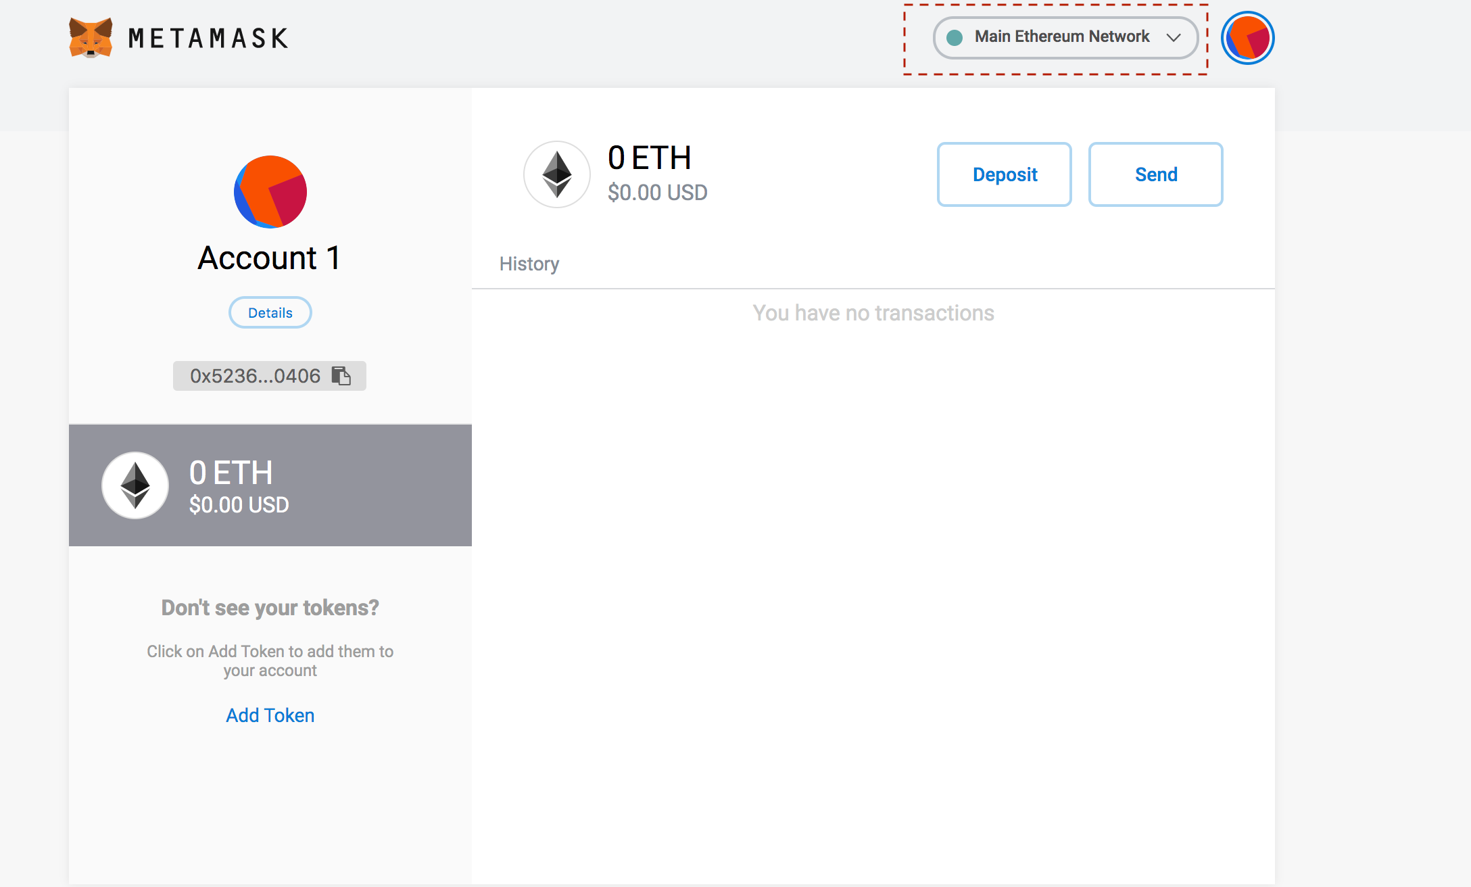Click the copy address clipboard icon
Image resolution: width=1471 pixels, height=887 pixels.
click(x=341, y=376)
